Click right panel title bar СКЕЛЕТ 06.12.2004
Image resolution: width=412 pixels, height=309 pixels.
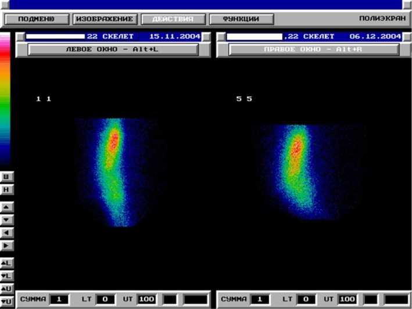point(314,37)
